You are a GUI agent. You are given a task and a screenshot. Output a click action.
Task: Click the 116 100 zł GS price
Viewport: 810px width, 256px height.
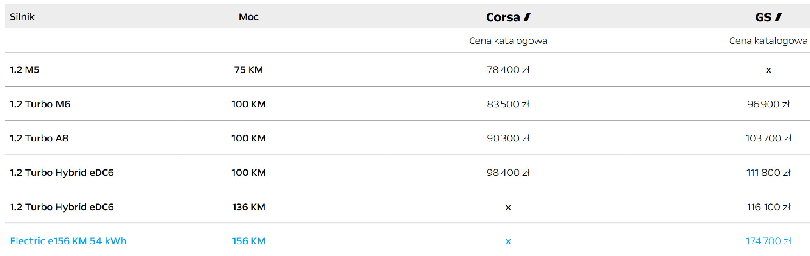768,207
